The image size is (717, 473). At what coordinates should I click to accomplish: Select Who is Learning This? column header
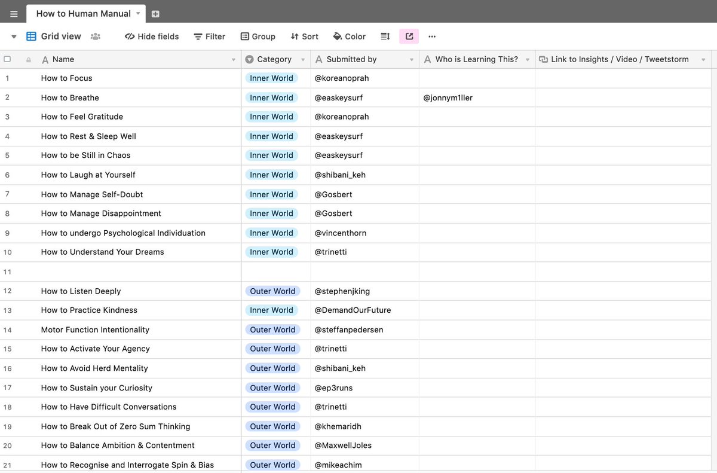[x=477, y=59]
